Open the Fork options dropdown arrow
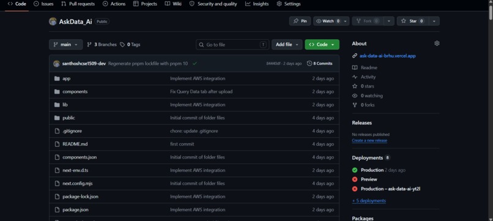Screen dimensions: 493x221 389,21
